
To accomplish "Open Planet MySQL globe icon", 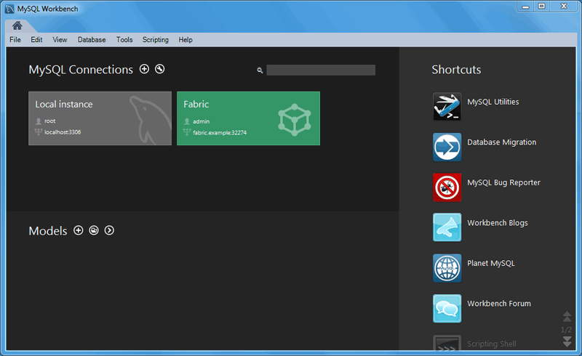I will point(447,268).
